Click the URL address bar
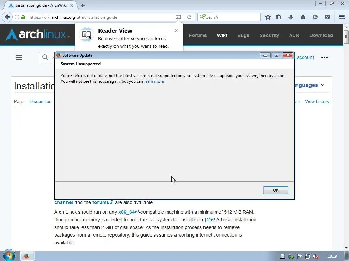The image size is (349, 261). tap(101, 17)
